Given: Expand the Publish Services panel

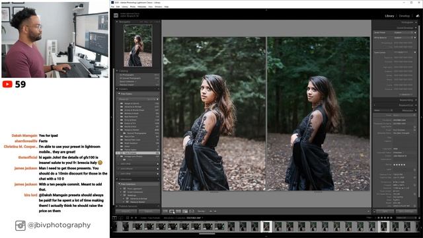Looking at the screenshot, I should [x=117, y=206].
